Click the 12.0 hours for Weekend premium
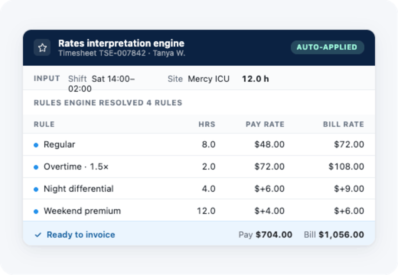The width and height of the screenshot is (398, 275). (x=206, y=211)
